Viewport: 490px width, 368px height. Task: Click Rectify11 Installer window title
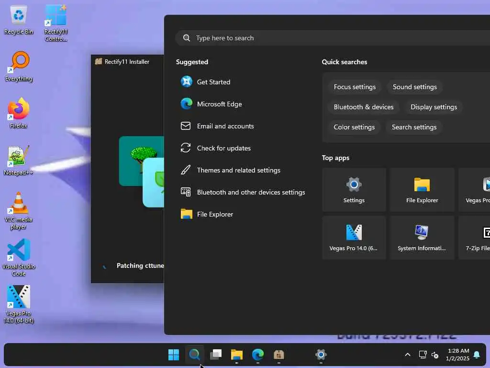(127, 62)
